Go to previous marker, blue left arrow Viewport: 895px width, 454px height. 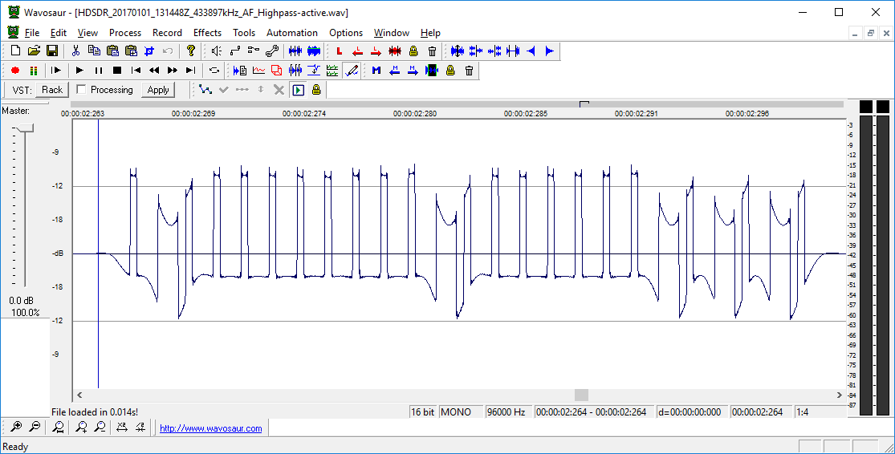coord(394,70)
